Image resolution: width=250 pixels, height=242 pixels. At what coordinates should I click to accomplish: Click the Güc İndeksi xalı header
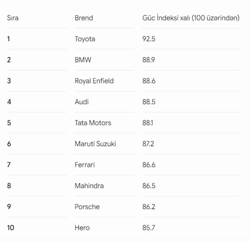click(x=191, y=18)
